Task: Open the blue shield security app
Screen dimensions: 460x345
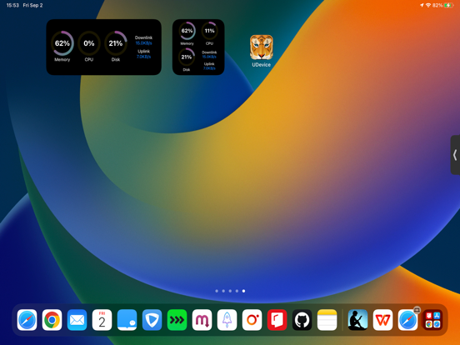Action: click(x=152, y=320)
